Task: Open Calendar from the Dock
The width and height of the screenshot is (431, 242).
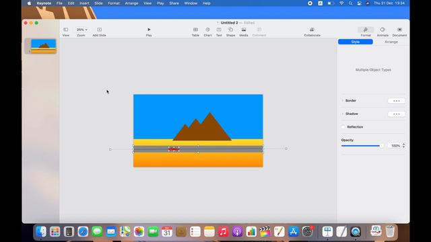Action: 167,231
